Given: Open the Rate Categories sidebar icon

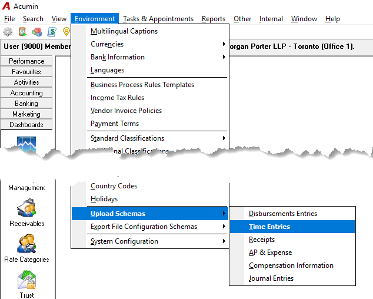Looking at the screenshot, I should pyautogui.click(x=26, y=248).
